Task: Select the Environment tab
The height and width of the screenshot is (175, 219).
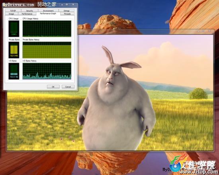Action: click(48, 11)
